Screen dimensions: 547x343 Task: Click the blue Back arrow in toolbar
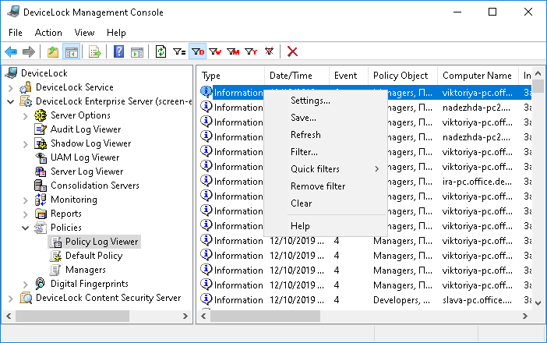click(x=11, y=52)
